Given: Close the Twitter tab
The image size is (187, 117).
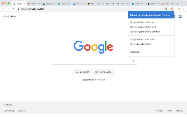Looking at the screenshot, I should [143, 4].
